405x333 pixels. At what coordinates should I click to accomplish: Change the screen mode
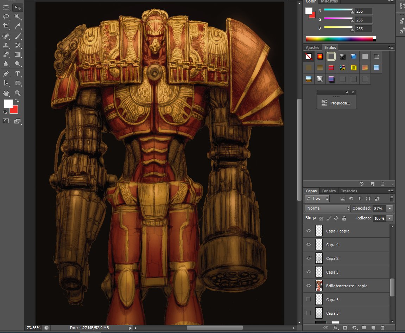[x=18, y=121]
